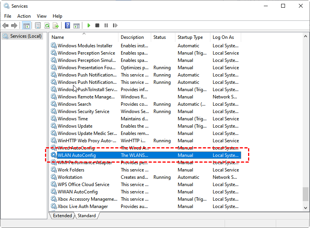310x228 pixels.
Task: Open the Properties toolbar icon
Action: click(x=38, y=25)
